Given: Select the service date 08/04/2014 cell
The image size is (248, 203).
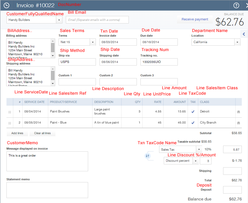Looking at the screenshot, I should (35, 111).
